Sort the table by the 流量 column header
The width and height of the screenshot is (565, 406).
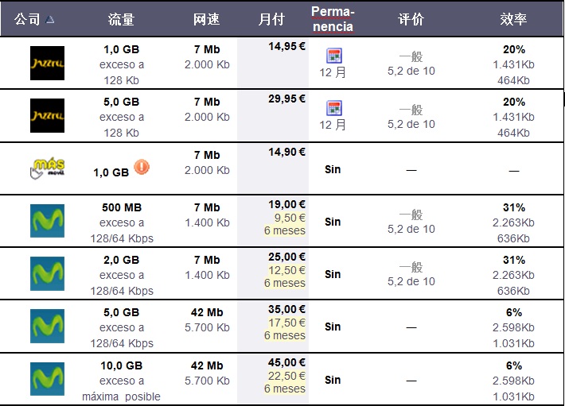pyautogui.click(x=121, y=19)
